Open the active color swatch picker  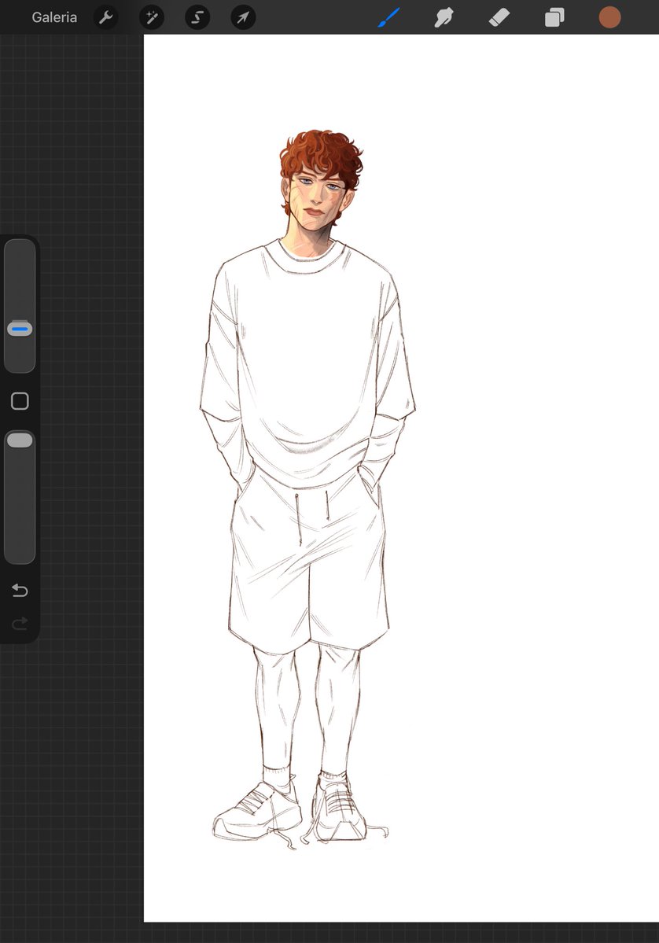point(609,17)
